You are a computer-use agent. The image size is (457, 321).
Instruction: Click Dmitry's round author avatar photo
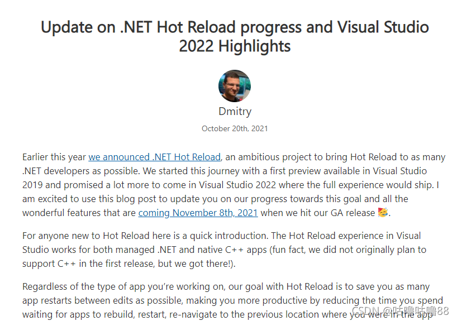point(235,86)
